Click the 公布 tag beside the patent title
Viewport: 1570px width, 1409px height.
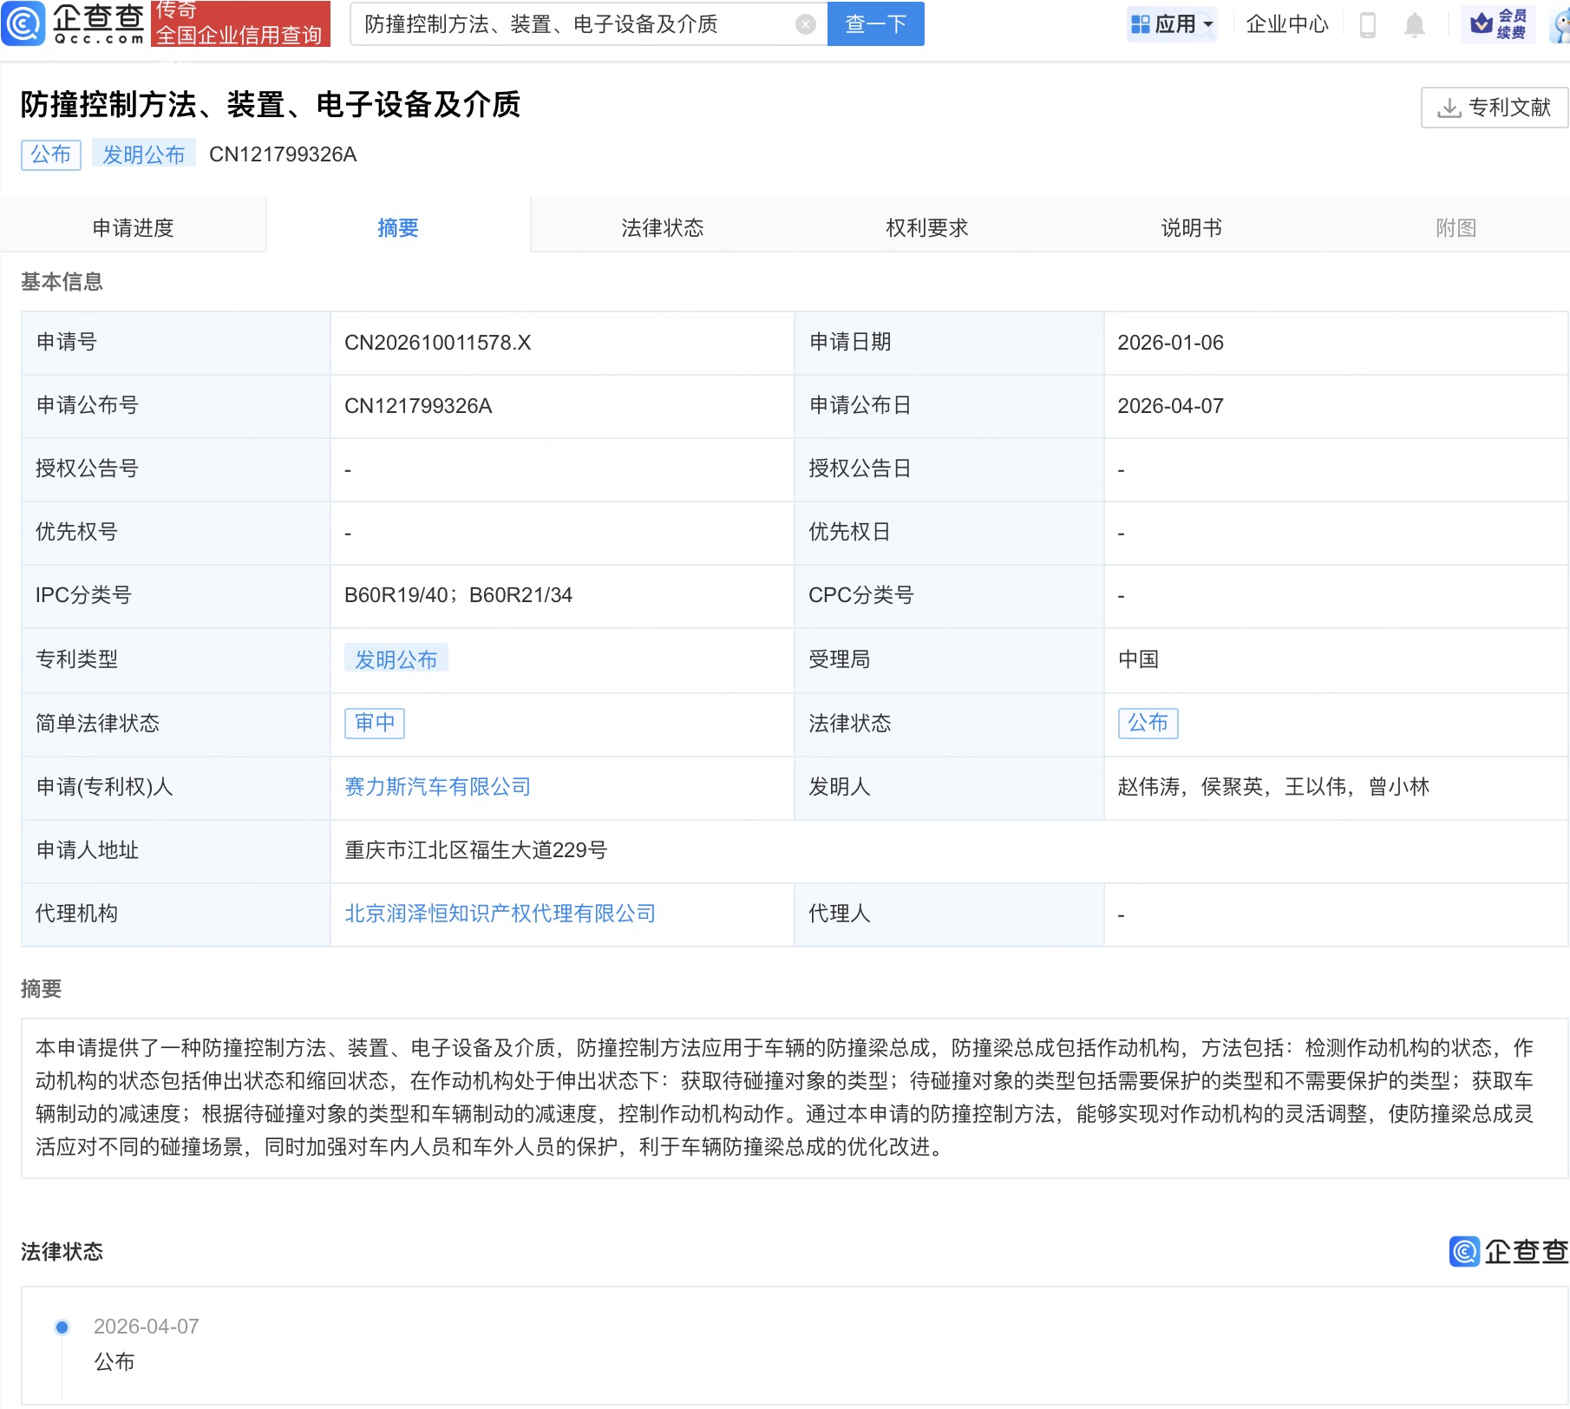50,154
